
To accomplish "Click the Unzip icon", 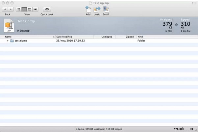I will [x=97, y=10].
